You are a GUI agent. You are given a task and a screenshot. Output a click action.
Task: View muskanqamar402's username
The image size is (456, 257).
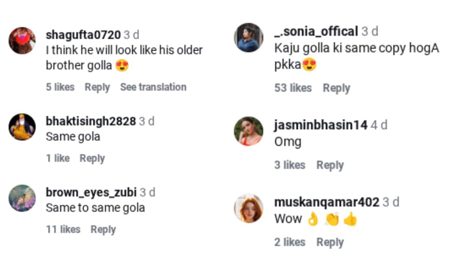[326, 202]
